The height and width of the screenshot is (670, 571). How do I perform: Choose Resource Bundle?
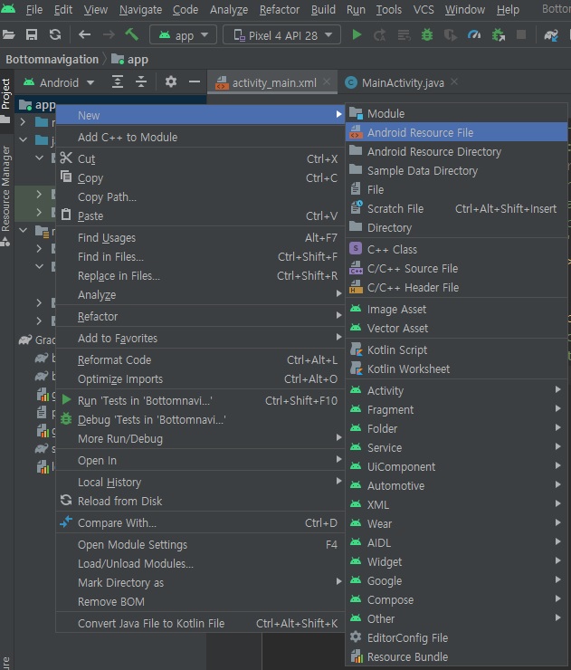(456, 656)
